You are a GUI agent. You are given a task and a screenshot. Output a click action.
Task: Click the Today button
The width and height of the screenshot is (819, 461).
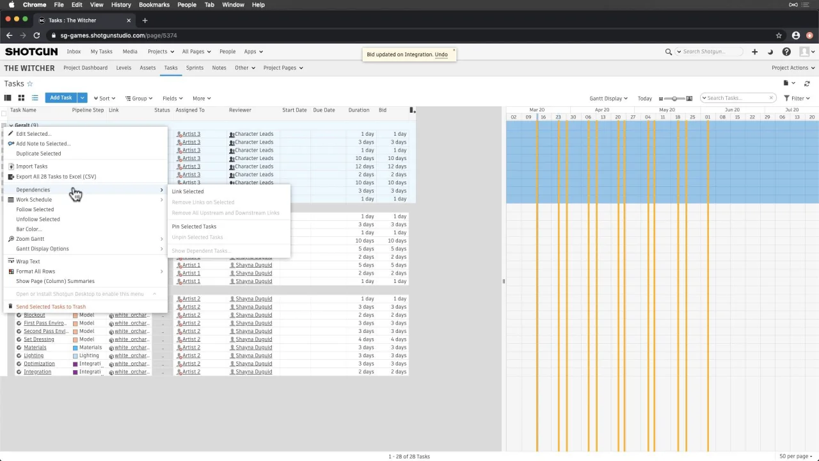coord(645,99)
